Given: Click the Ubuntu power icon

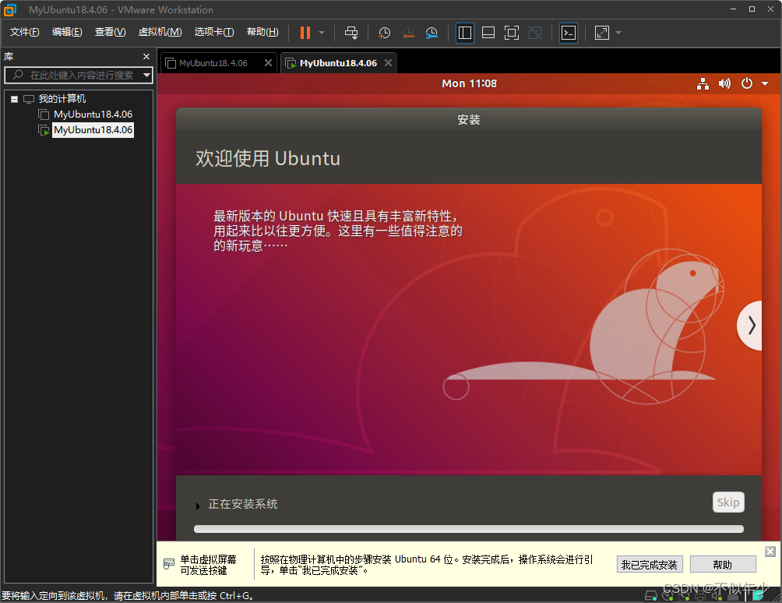Looking at the screenshot, I should pyautogui.click(x=747, y=83).
